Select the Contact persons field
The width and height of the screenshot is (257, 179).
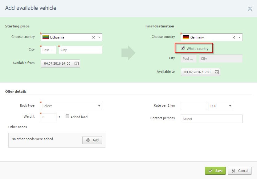(x=211, y=119)
